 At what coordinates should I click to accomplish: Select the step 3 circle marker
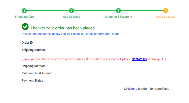coord(118,11)
